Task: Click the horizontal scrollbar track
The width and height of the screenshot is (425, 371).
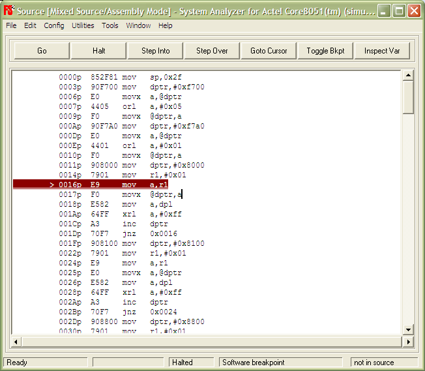Action: [x=212, y=342]
